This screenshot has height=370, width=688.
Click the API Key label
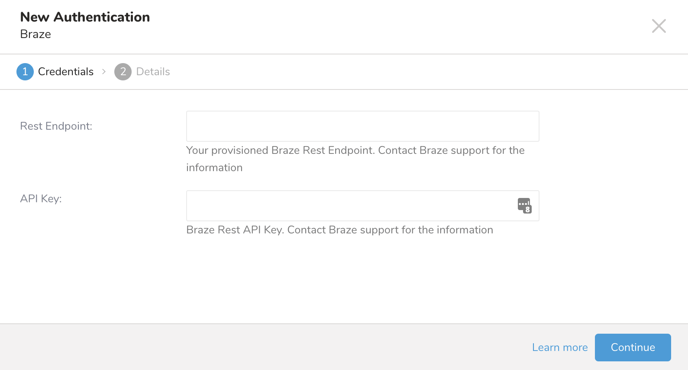click(41, 199)
